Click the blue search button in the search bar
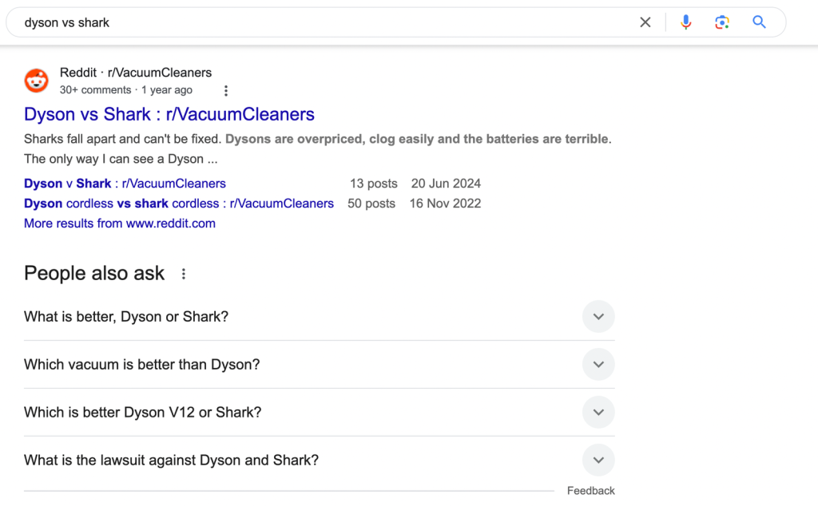Viewport: 818px width, 506px height. click(x=759, y=22)
